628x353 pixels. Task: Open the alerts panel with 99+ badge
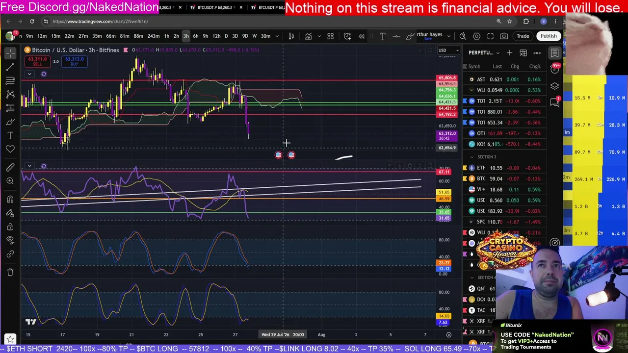[x=554, y=69]
